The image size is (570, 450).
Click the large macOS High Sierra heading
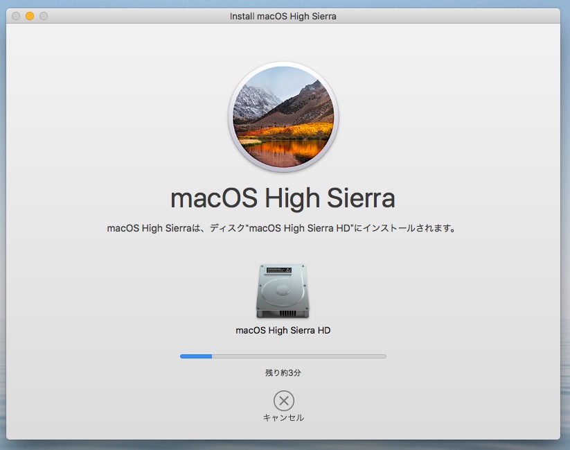[283, 199]
